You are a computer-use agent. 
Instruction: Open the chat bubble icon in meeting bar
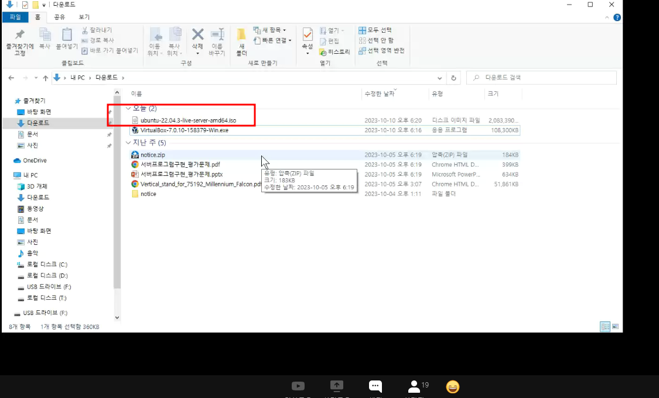click(x=375, y=386)
